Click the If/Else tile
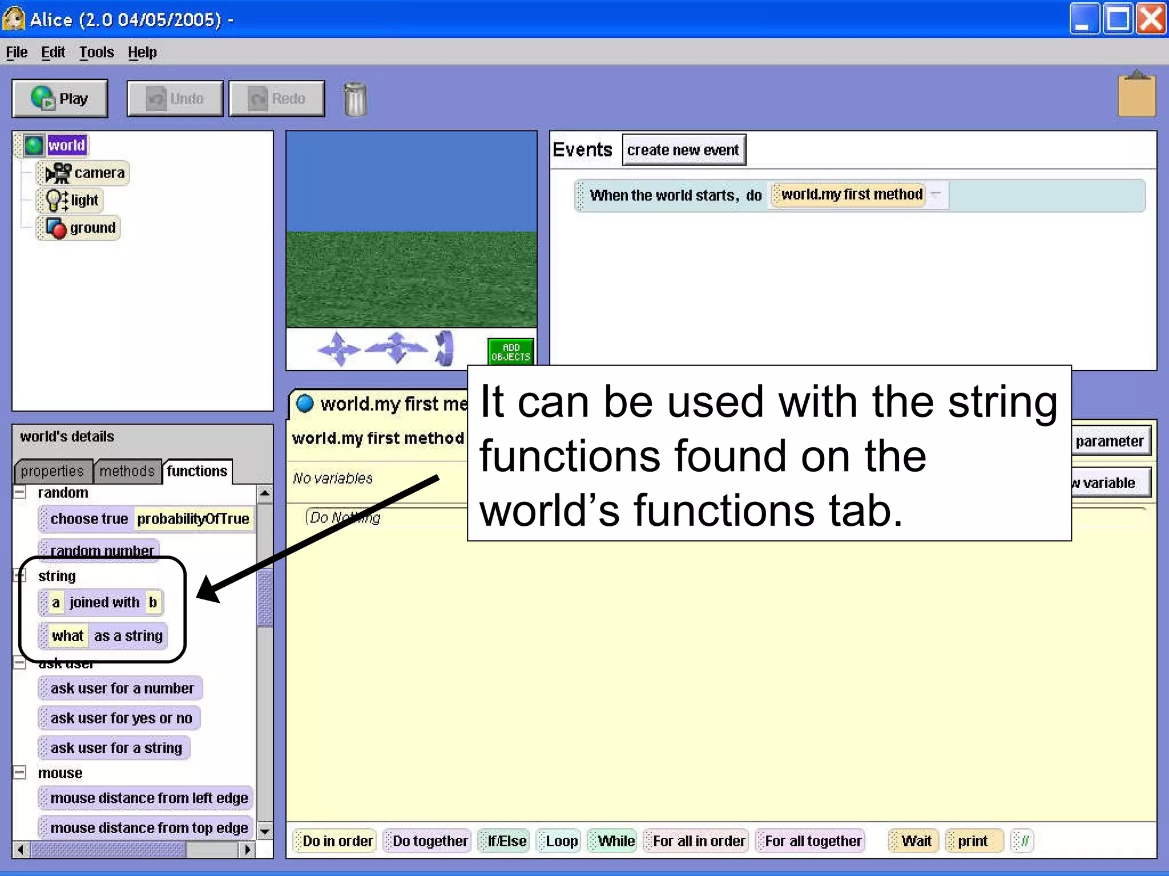The image size is (1169, 876). point(504,841)
